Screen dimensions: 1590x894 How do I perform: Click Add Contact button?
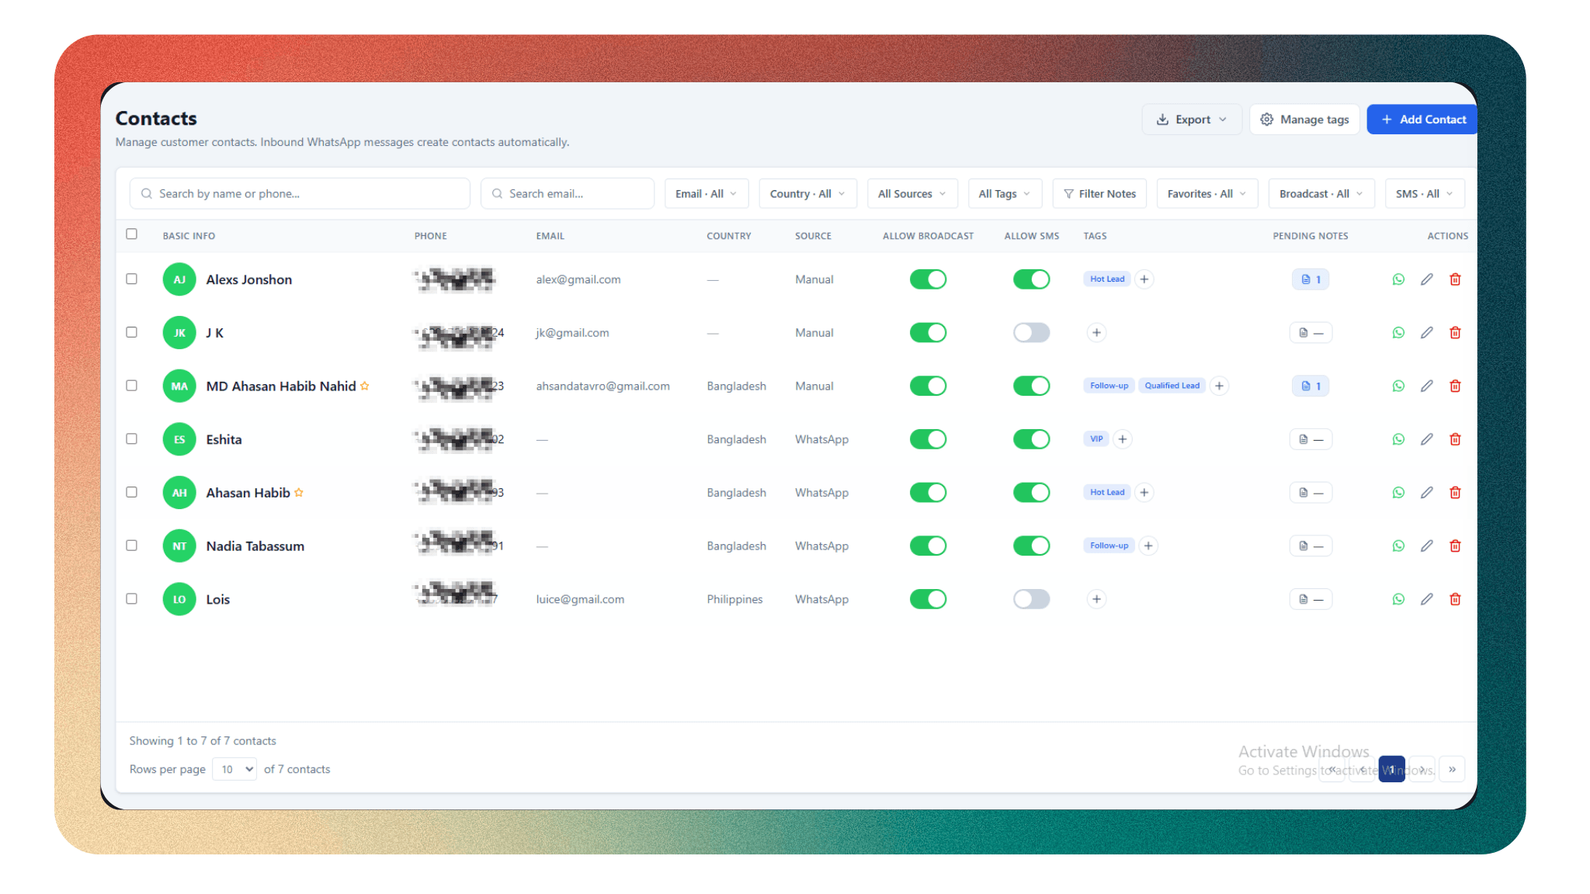[x=1422, y=120]
